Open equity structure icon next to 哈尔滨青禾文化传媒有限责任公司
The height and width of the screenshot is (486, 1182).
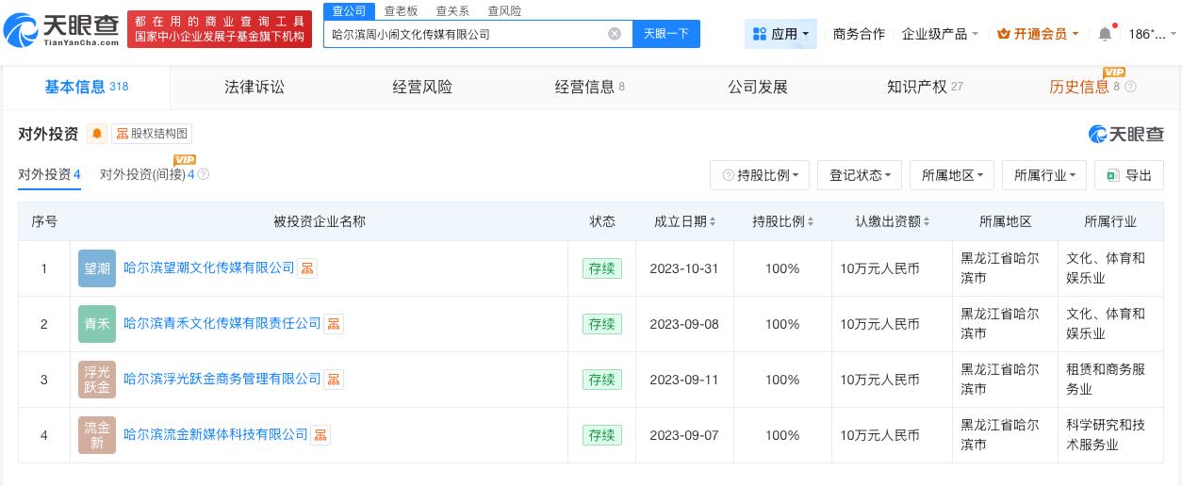[x=334, y=324]
